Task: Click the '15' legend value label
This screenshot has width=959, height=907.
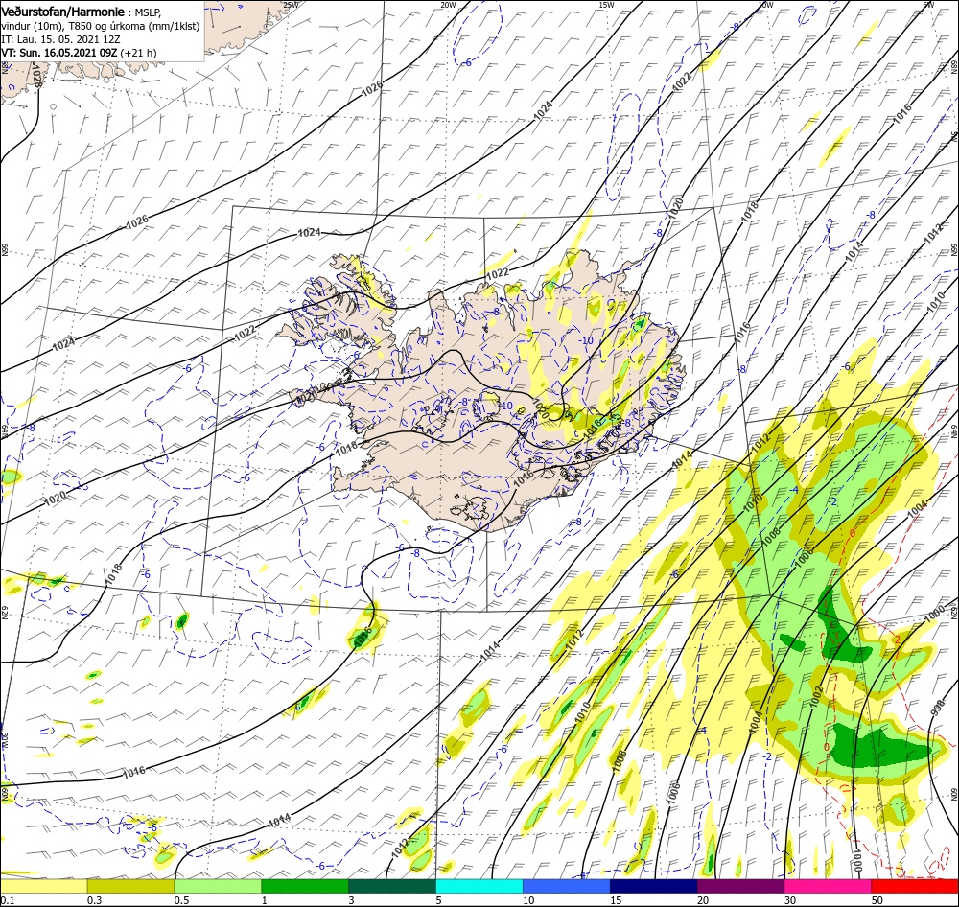Action: coord(616,900)
